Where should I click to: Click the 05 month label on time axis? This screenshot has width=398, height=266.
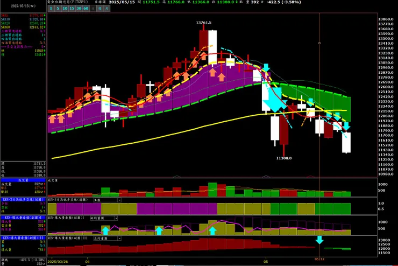tap(266, 262)
